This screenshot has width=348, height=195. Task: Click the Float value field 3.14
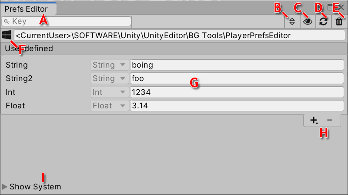[x=237, y=106]
